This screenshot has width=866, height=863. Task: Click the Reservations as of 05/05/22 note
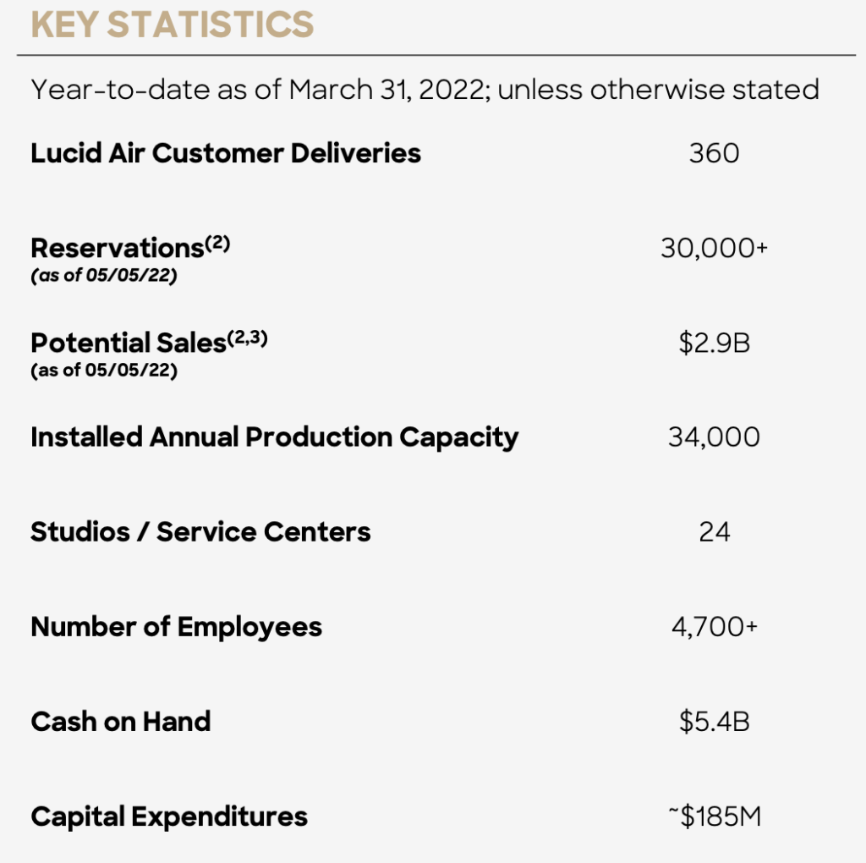tap(104, 275)
